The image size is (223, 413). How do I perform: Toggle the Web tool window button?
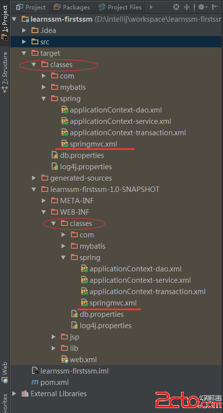pyautogui.click(x=5, y=372)
